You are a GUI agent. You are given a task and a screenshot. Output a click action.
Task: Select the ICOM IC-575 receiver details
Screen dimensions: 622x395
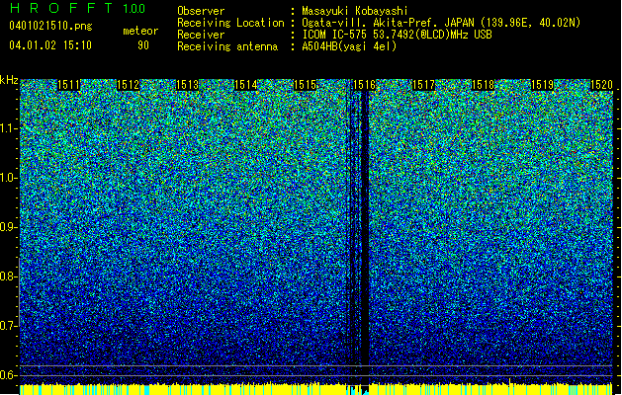(x=398, y=35)
